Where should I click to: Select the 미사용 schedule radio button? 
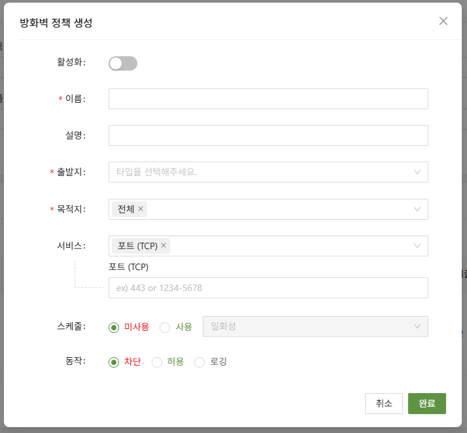(114, 327)
